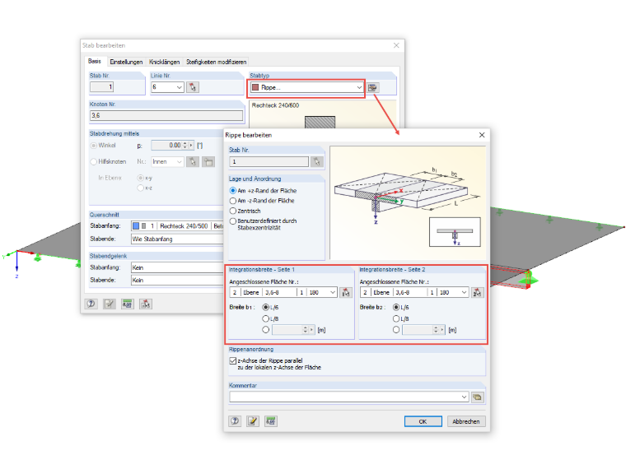The width and height of the screenshot is (626, 469).
Task: Choose L/6 for Breite b2
Action: [x=396, y=307]
